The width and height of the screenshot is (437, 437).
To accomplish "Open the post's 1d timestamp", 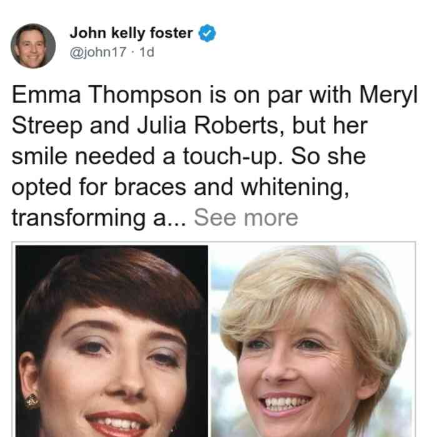I will (x=147, y=52).
